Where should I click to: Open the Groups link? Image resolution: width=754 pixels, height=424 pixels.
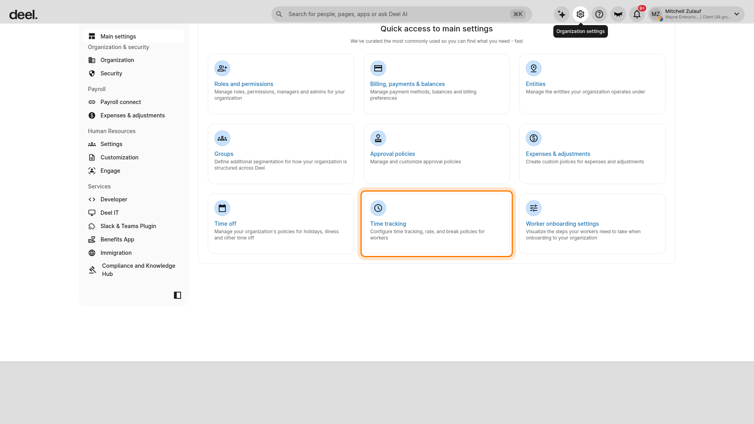224,154
